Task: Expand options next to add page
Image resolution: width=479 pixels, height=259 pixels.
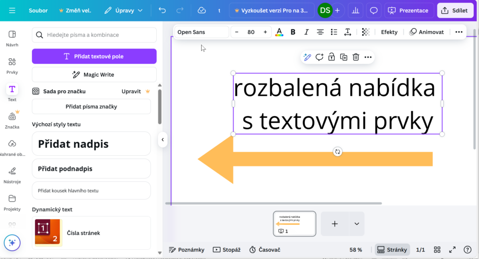Action: tap(356, 224)
